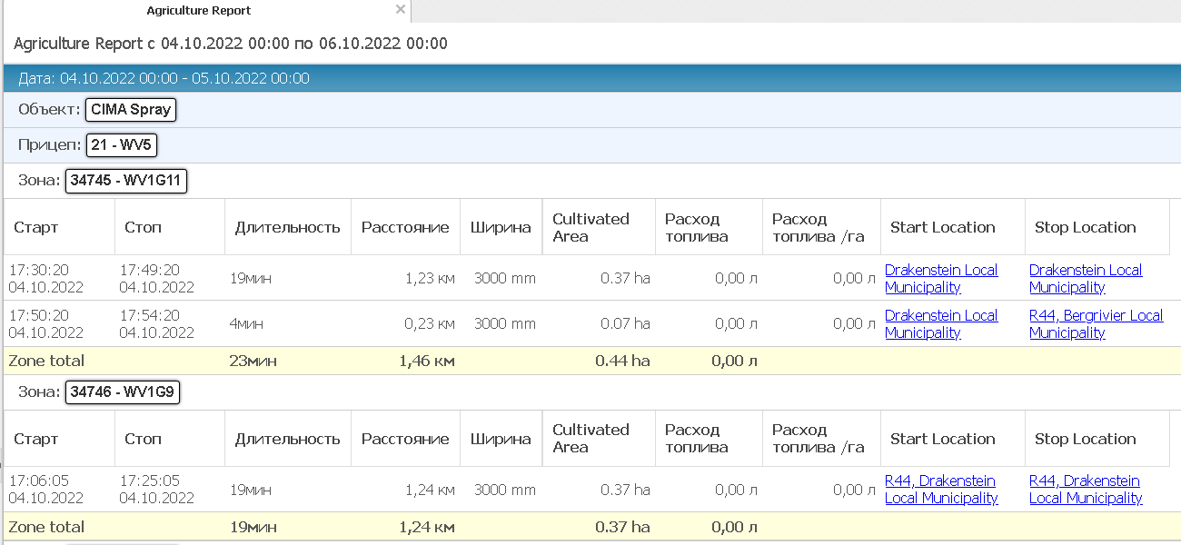
Task: Close the Agriculture Report tab
Action: point(400,10)
